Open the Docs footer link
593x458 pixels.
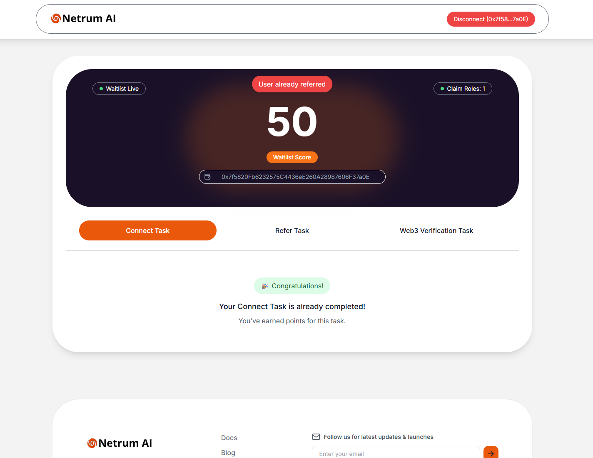[229, 438]
